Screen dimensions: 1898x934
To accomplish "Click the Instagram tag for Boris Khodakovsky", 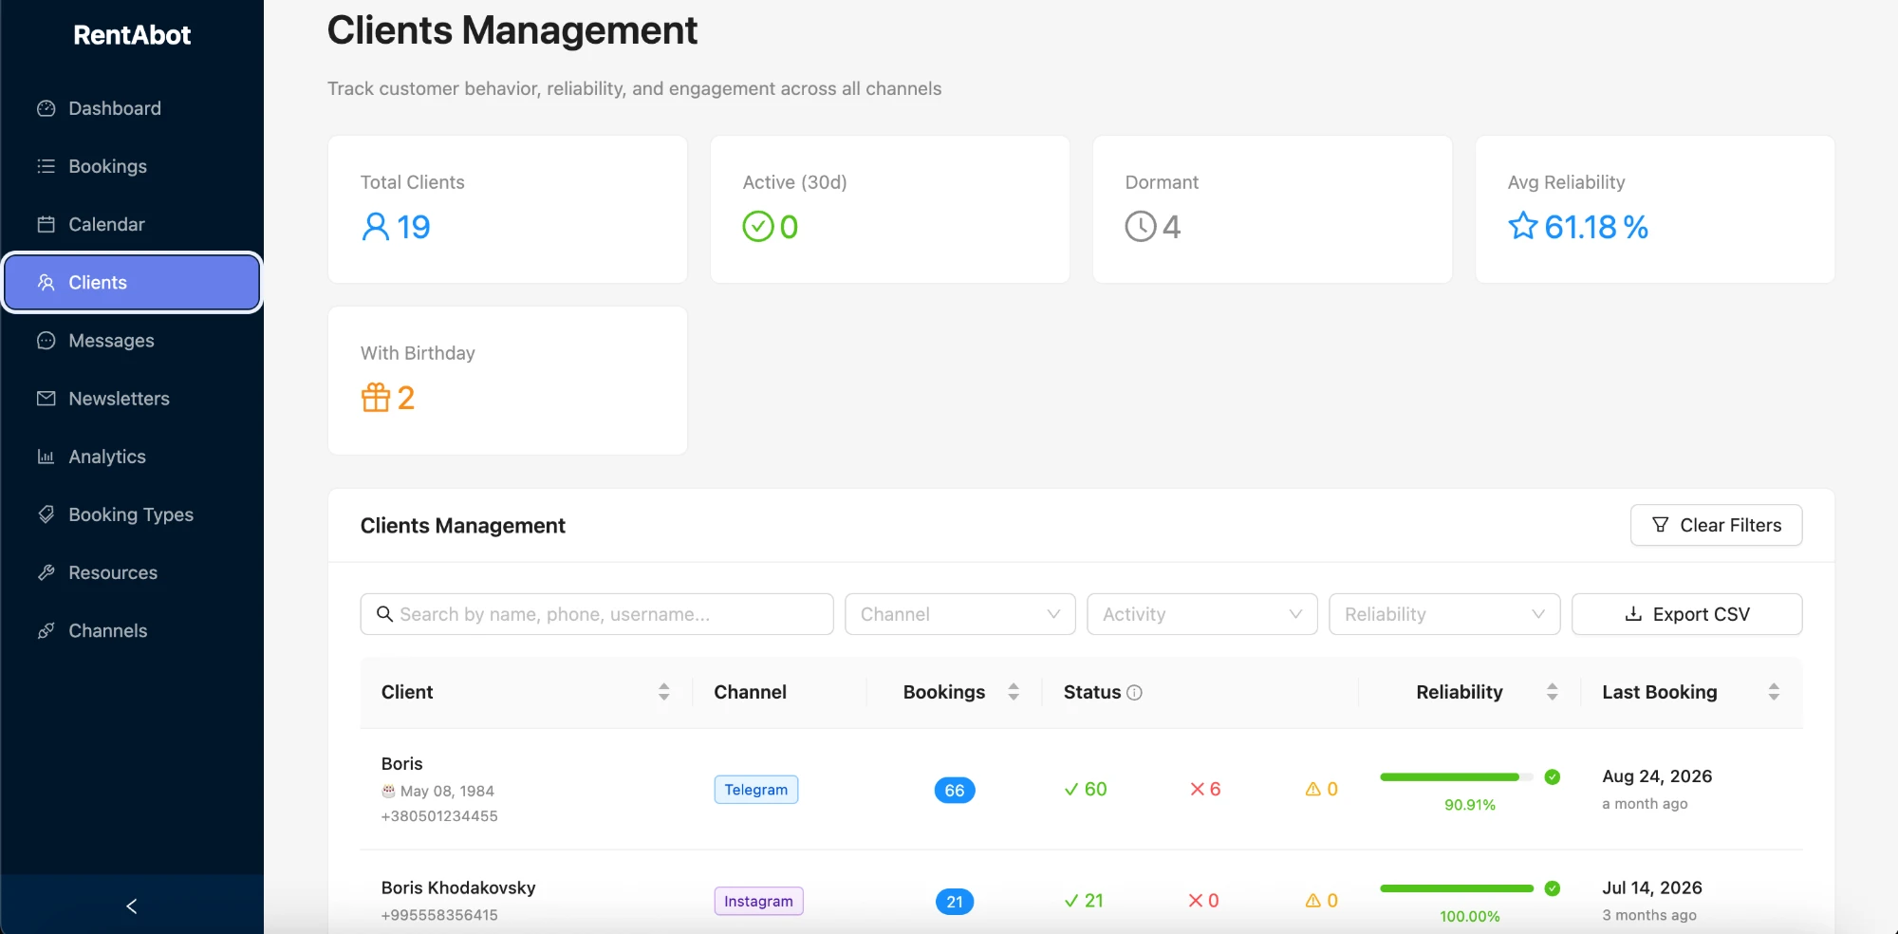I will (758, 901).
